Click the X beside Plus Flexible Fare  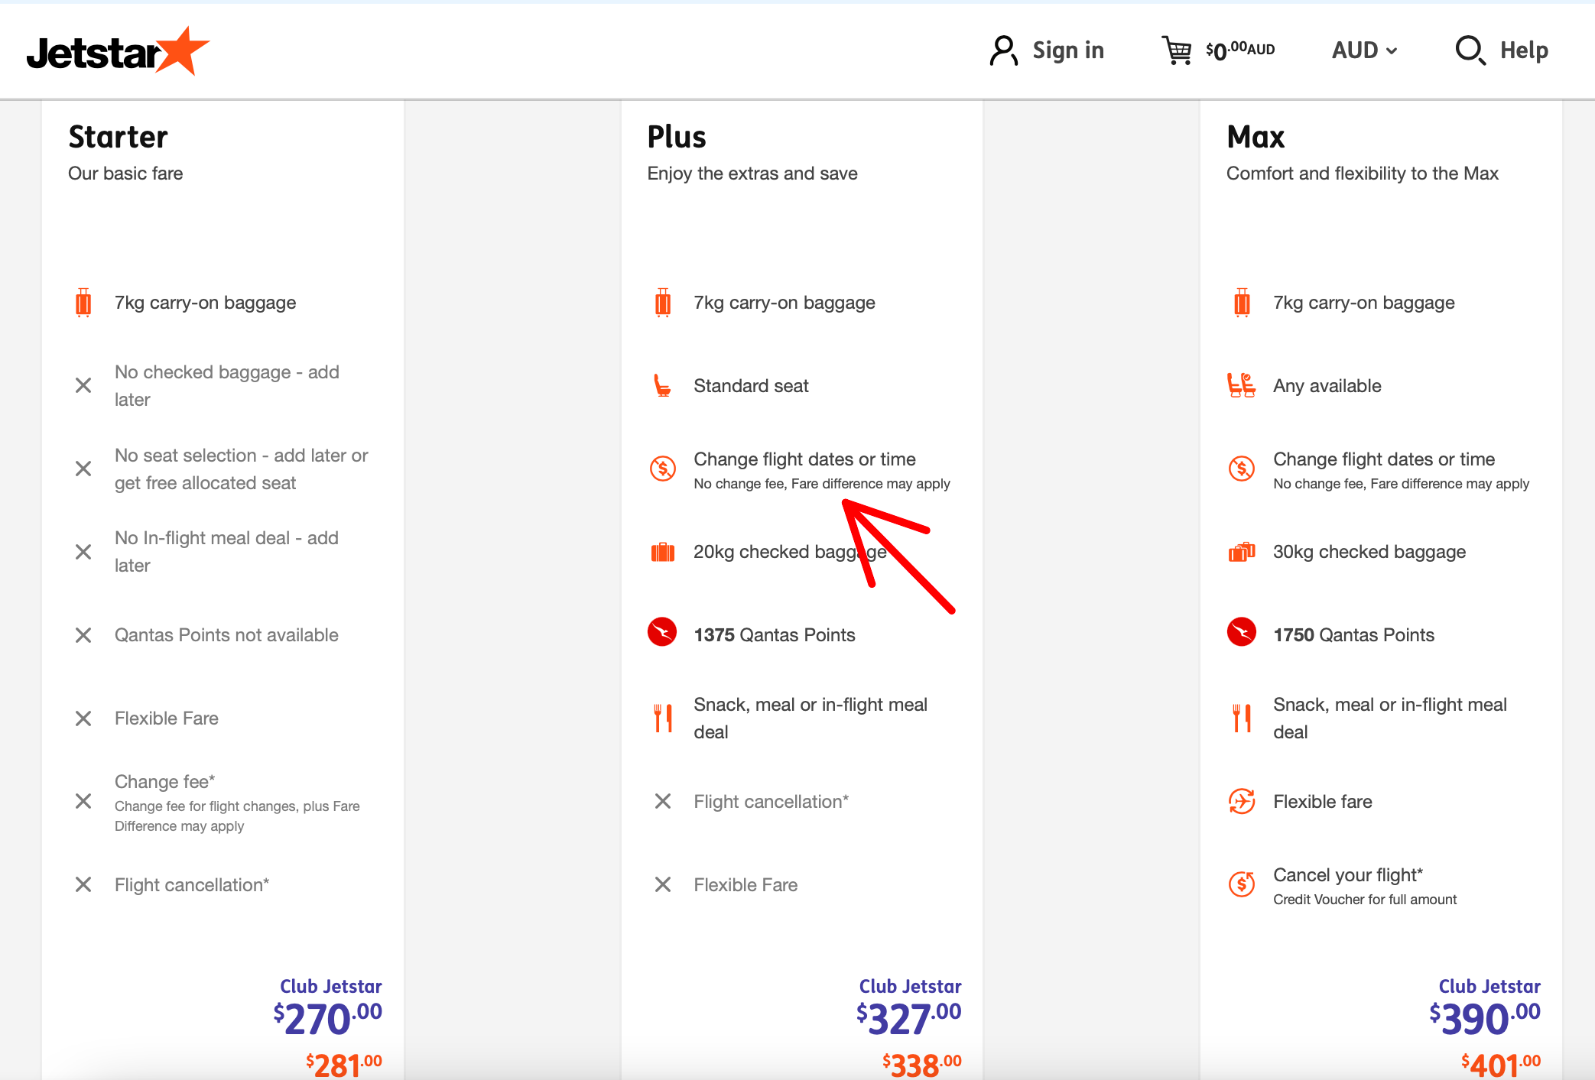[663, 884]
